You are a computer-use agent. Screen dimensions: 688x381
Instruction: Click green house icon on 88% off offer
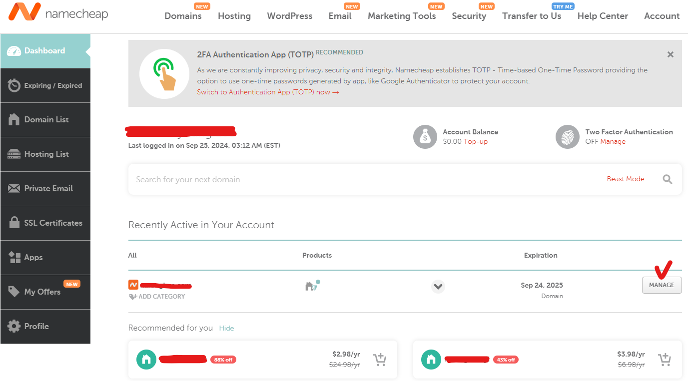[x=146, y=360]
